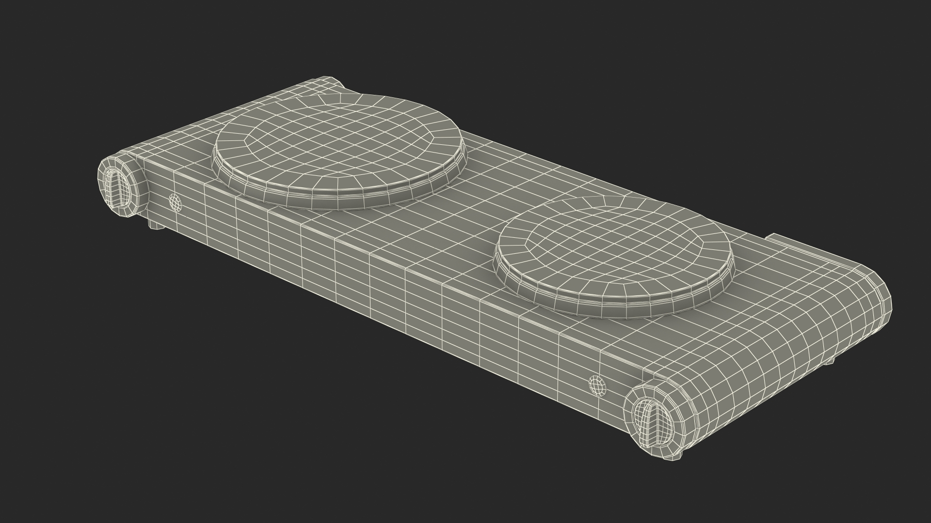Click the small indicator light beside the left knob
The height and width of the screenshot is (523, 931).
[x=176, y=202]
